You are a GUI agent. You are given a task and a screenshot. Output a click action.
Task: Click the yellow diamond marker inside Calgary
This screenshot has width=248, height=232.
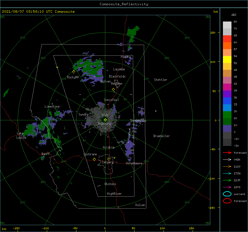109,159
